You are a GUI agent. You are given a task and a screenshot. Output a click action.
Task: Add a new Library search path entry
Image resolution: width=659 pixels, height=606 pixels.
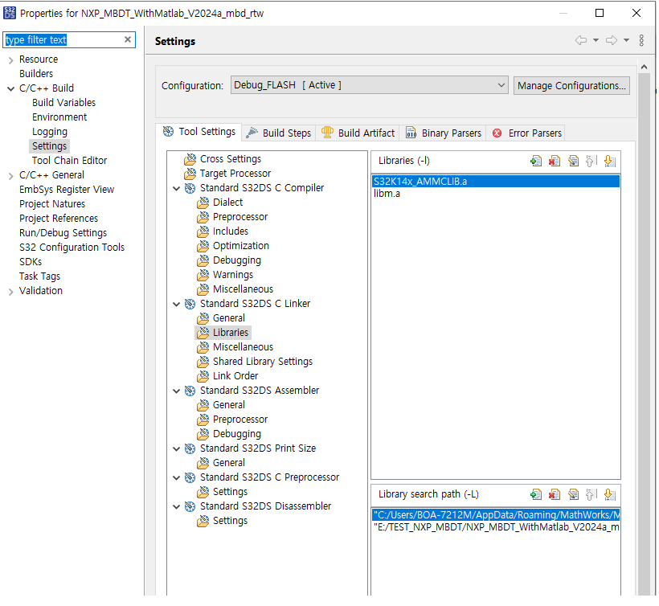click(x=536, y=495)
